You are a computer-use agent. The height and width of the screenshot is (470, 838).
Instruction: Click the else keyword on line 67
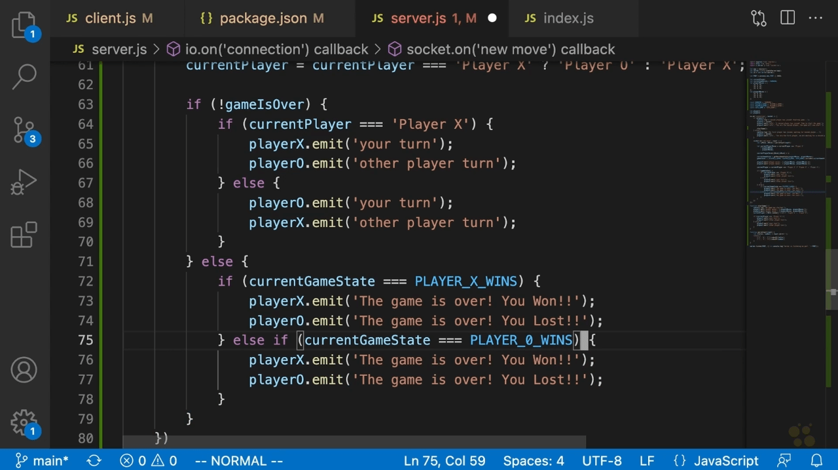point(249,183)
